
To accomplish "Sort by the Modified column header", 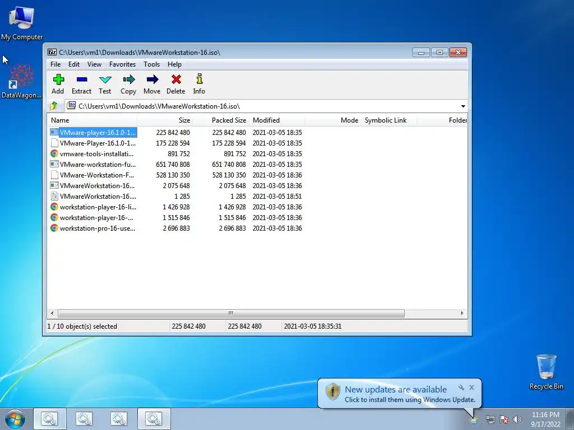I will (277, 120).
